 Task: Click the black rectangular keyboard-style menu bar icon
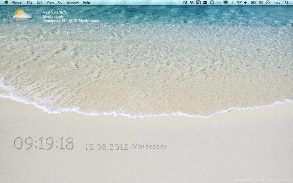[x=205, y=3]
